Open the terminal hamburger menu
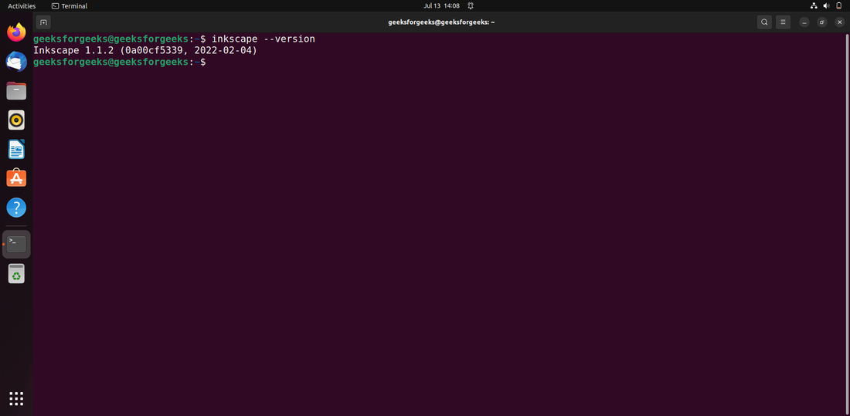Image resolution: width=850 pixels, height=416 pixels. point(783,22)
